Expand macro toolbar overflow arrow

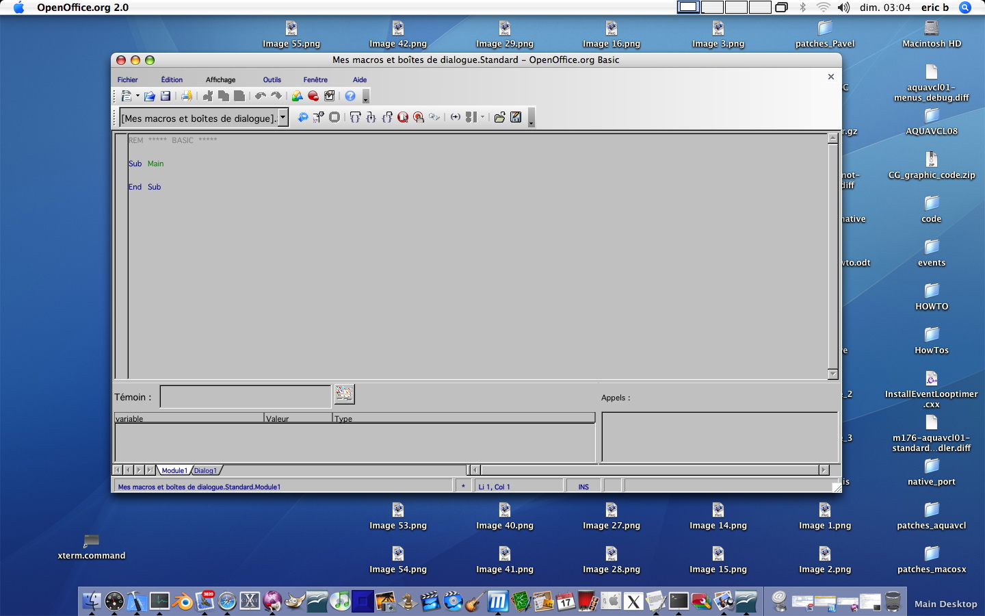tap(531, 118)
